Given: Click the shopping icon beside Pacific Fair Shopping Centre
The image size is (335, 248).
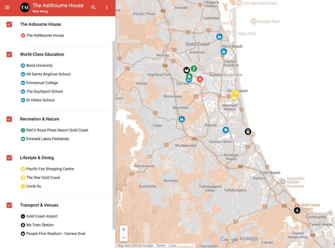Looking at the screenshot, I should (x=23, y=169).
